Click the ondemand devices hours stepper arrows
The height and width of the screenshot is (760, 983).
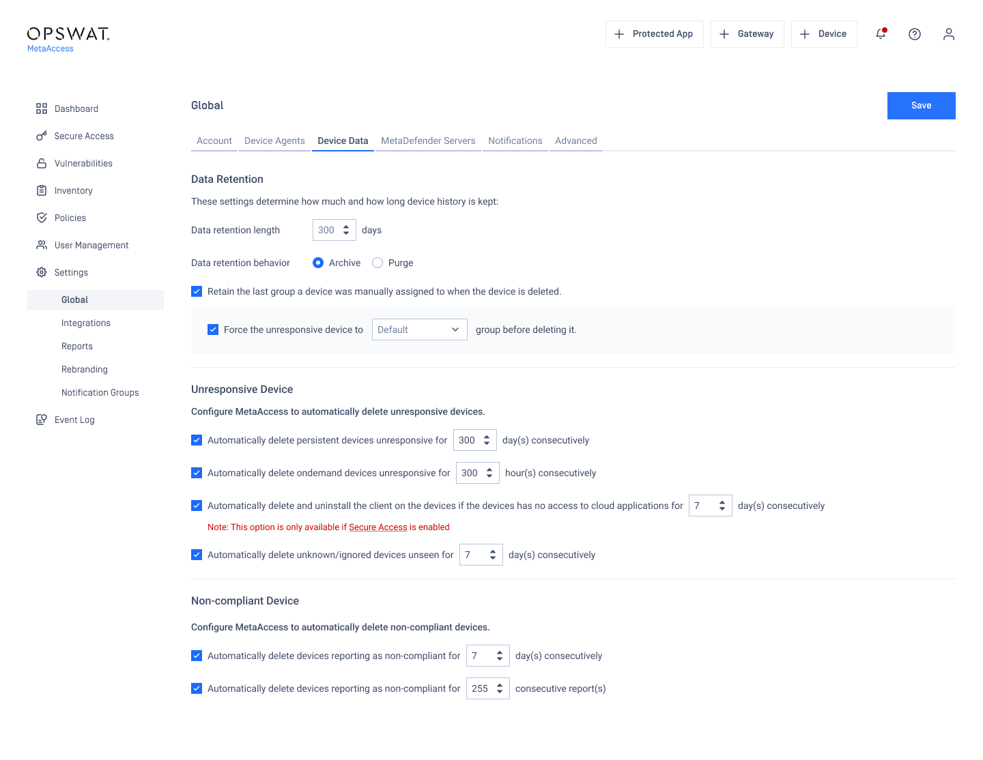489,473
